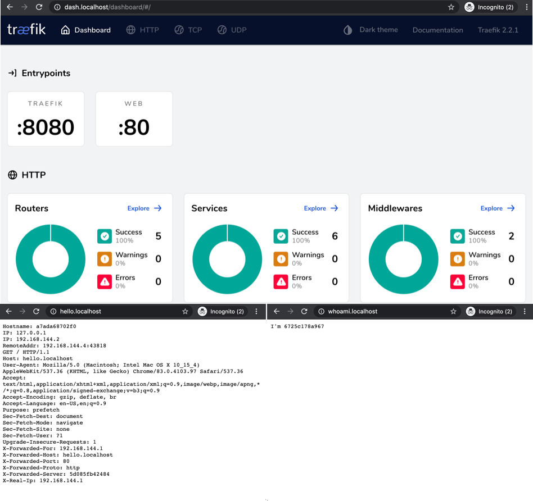Click the HTTP section globe icon

coord(12,175)
